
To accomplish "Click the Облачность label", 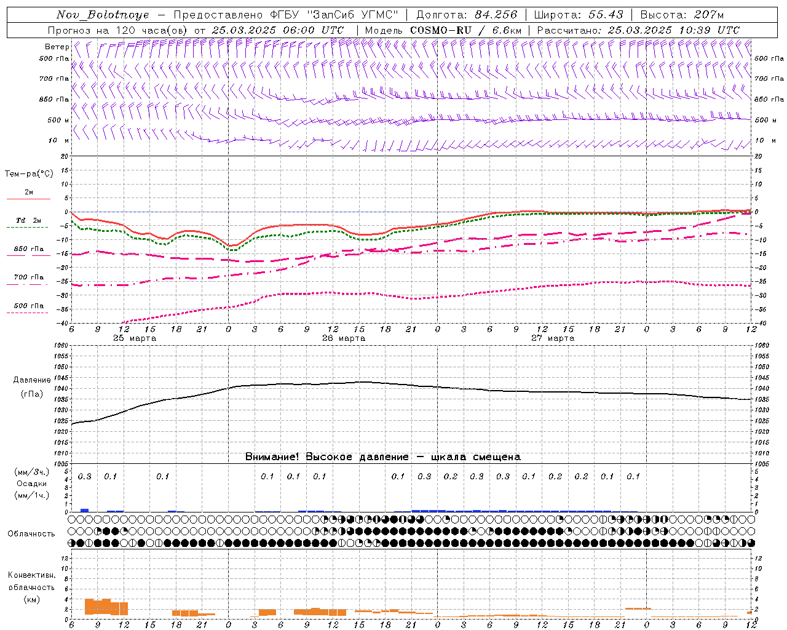I will coord(31,534).
